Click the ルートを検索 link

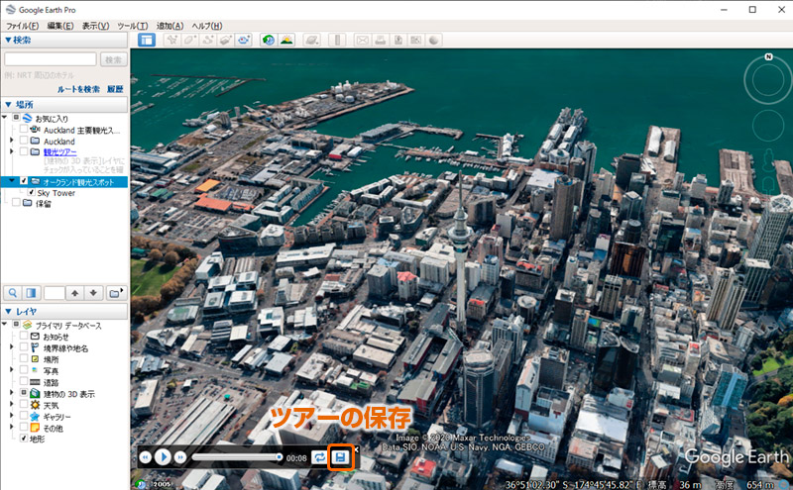(x=79, y=89)
